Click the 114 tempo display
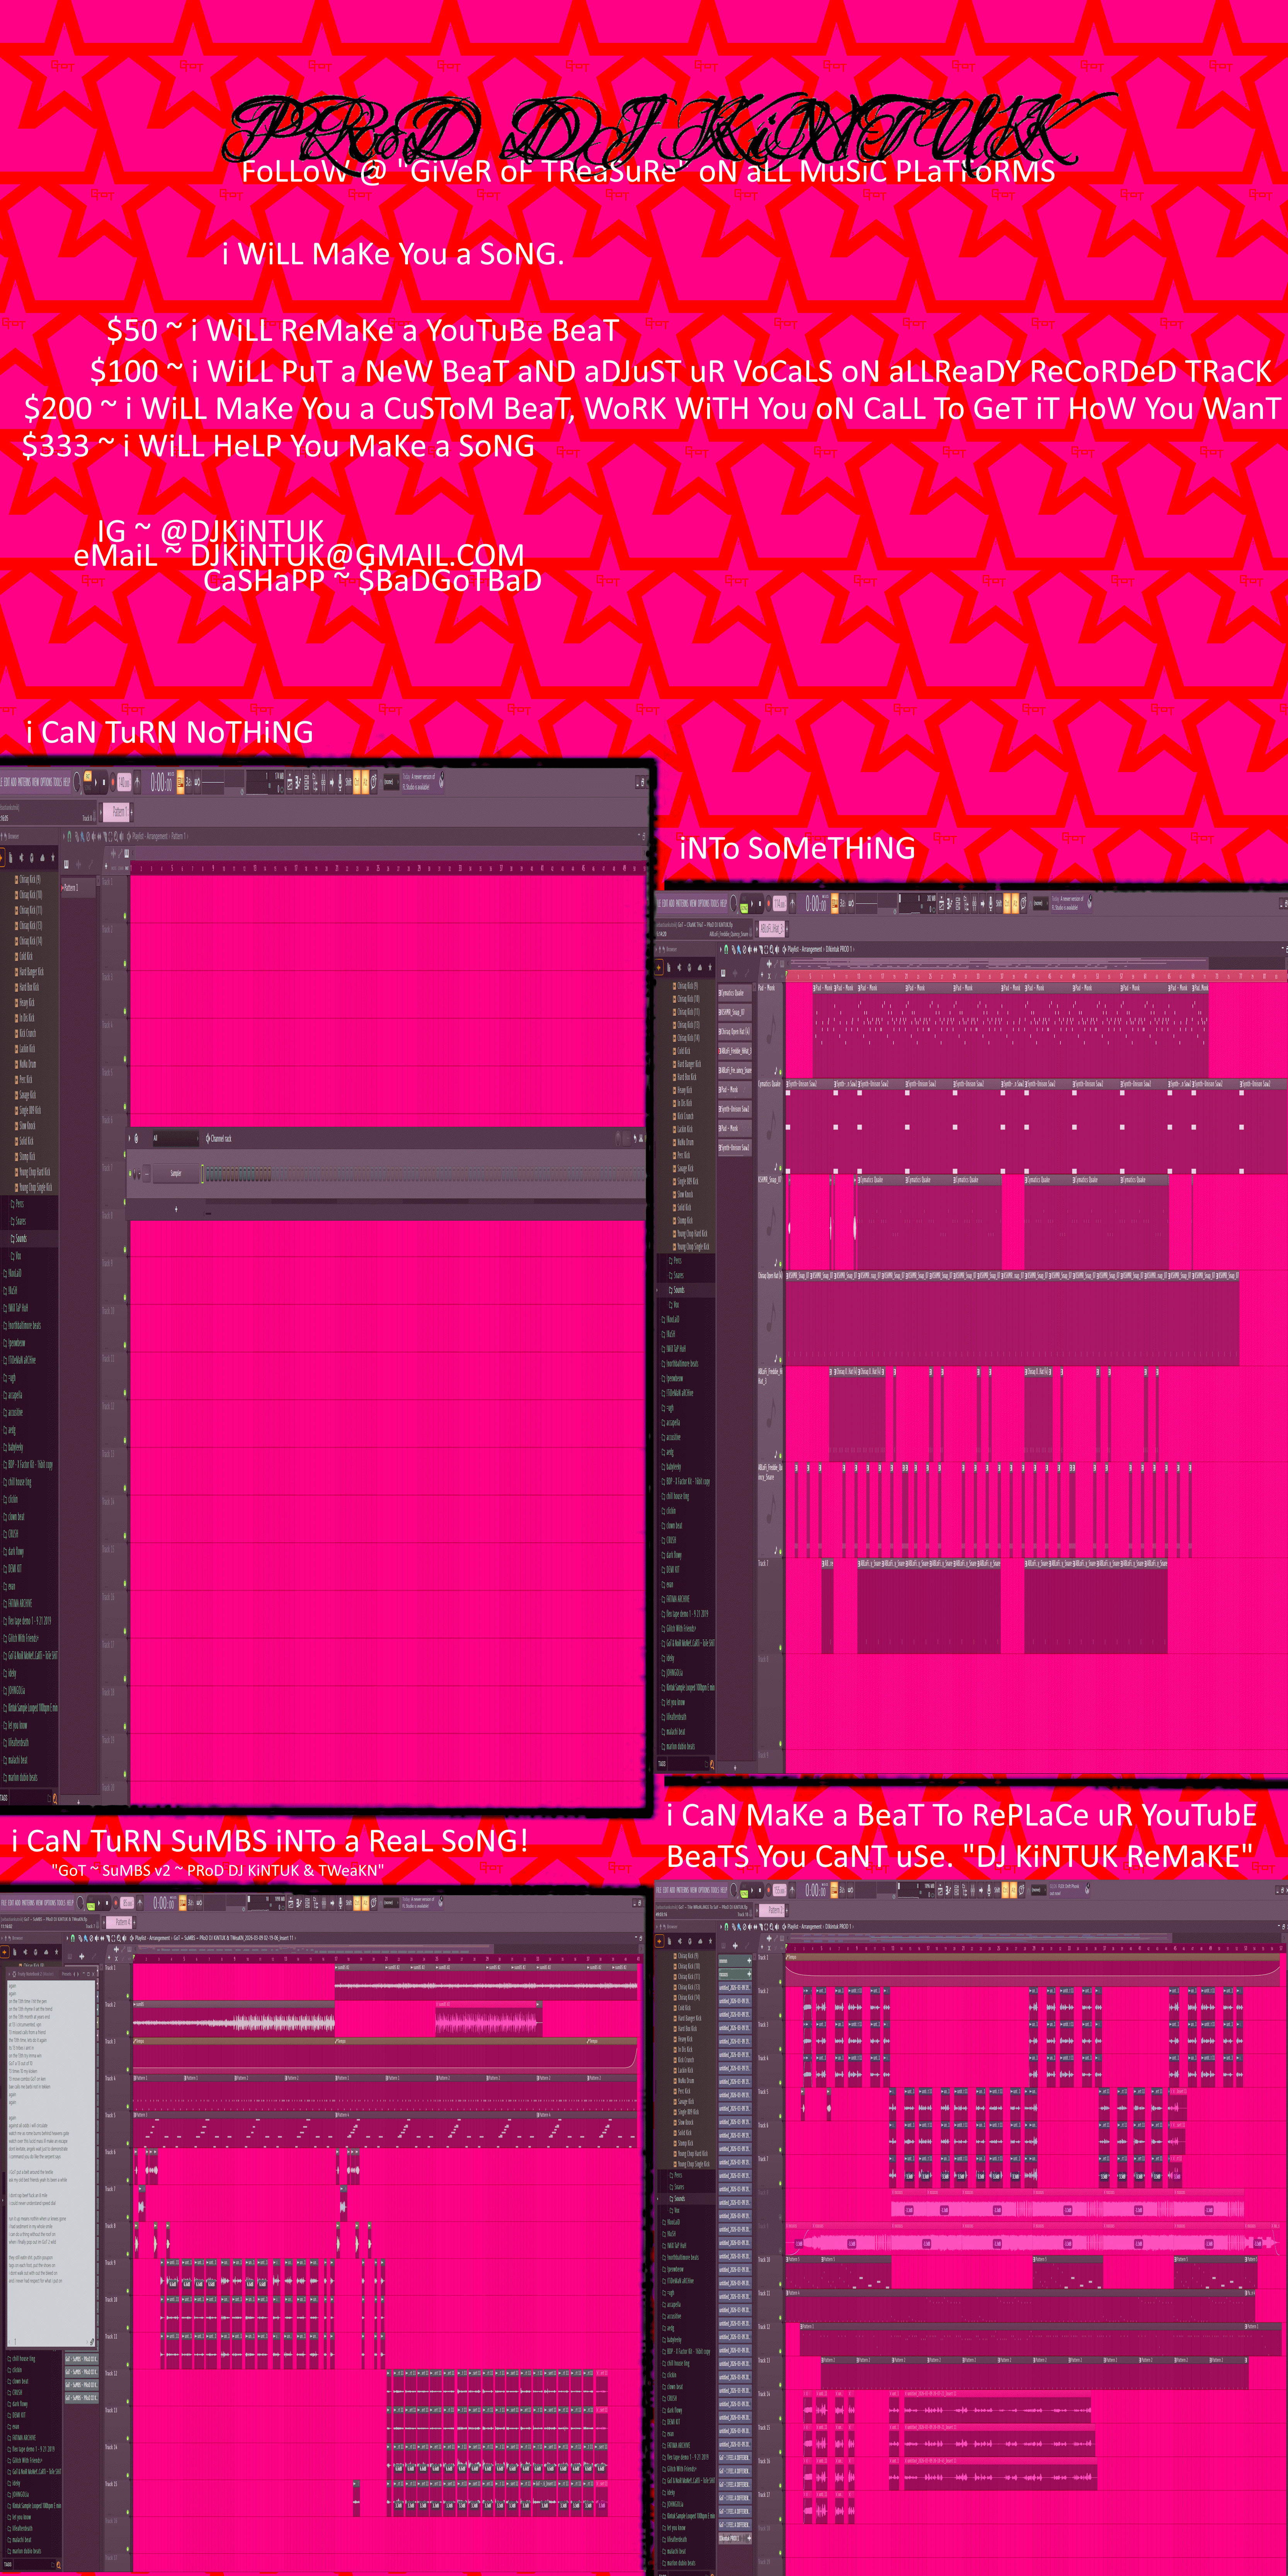Viewport: 1288px width, 2576px height. coord(780,903)
